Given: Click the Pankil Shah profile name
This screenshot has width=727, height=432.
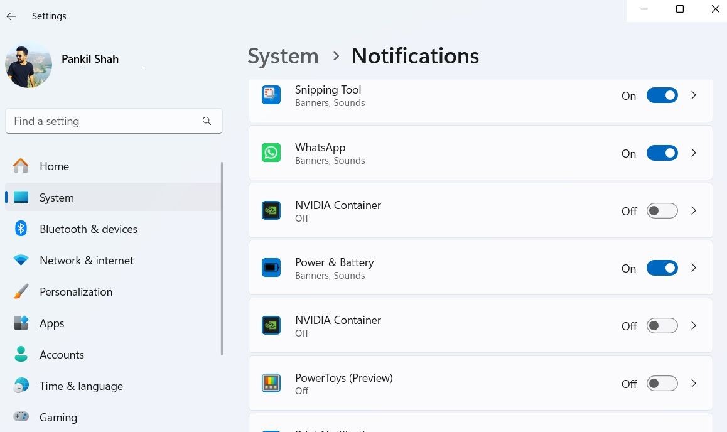Looking at the screenshot, I should 90,59.
